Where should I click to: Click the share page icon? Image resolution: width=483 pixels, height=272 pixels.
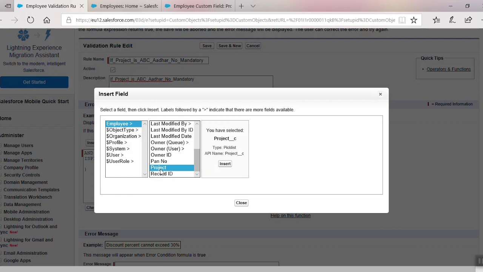pyautogui.click(x=468, y=20)
